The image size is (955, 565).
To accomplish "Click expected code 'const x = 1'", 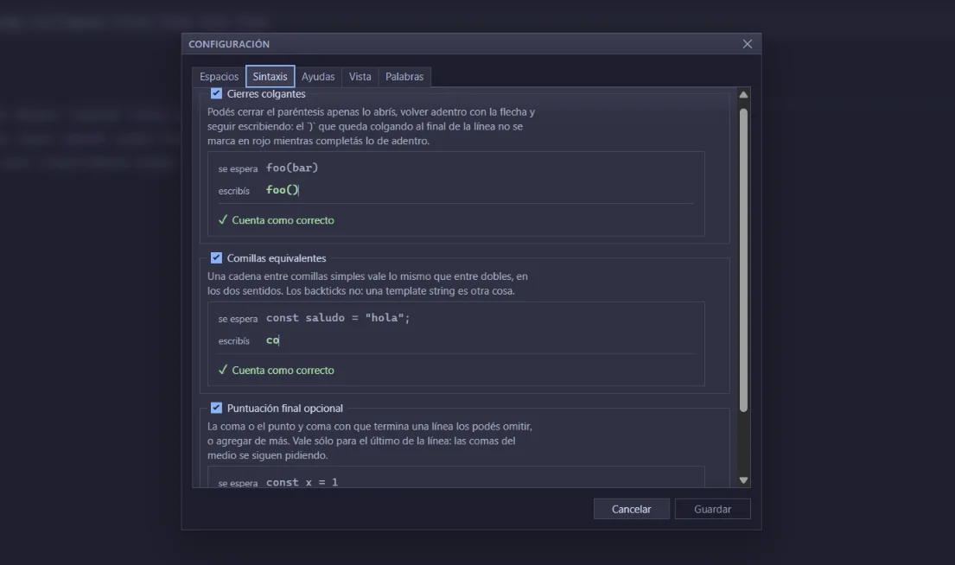I will [302, 482].
